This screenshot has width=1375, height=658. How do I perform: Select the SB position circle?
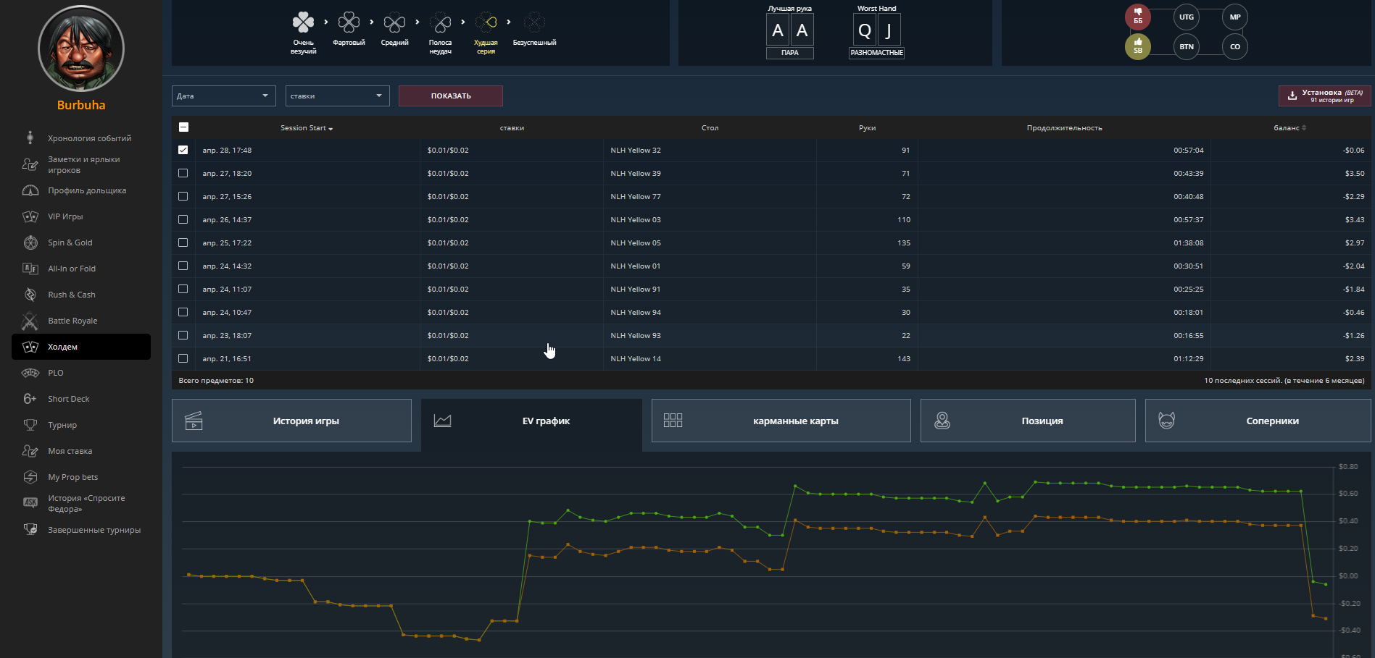click(x=1138, y=47)
